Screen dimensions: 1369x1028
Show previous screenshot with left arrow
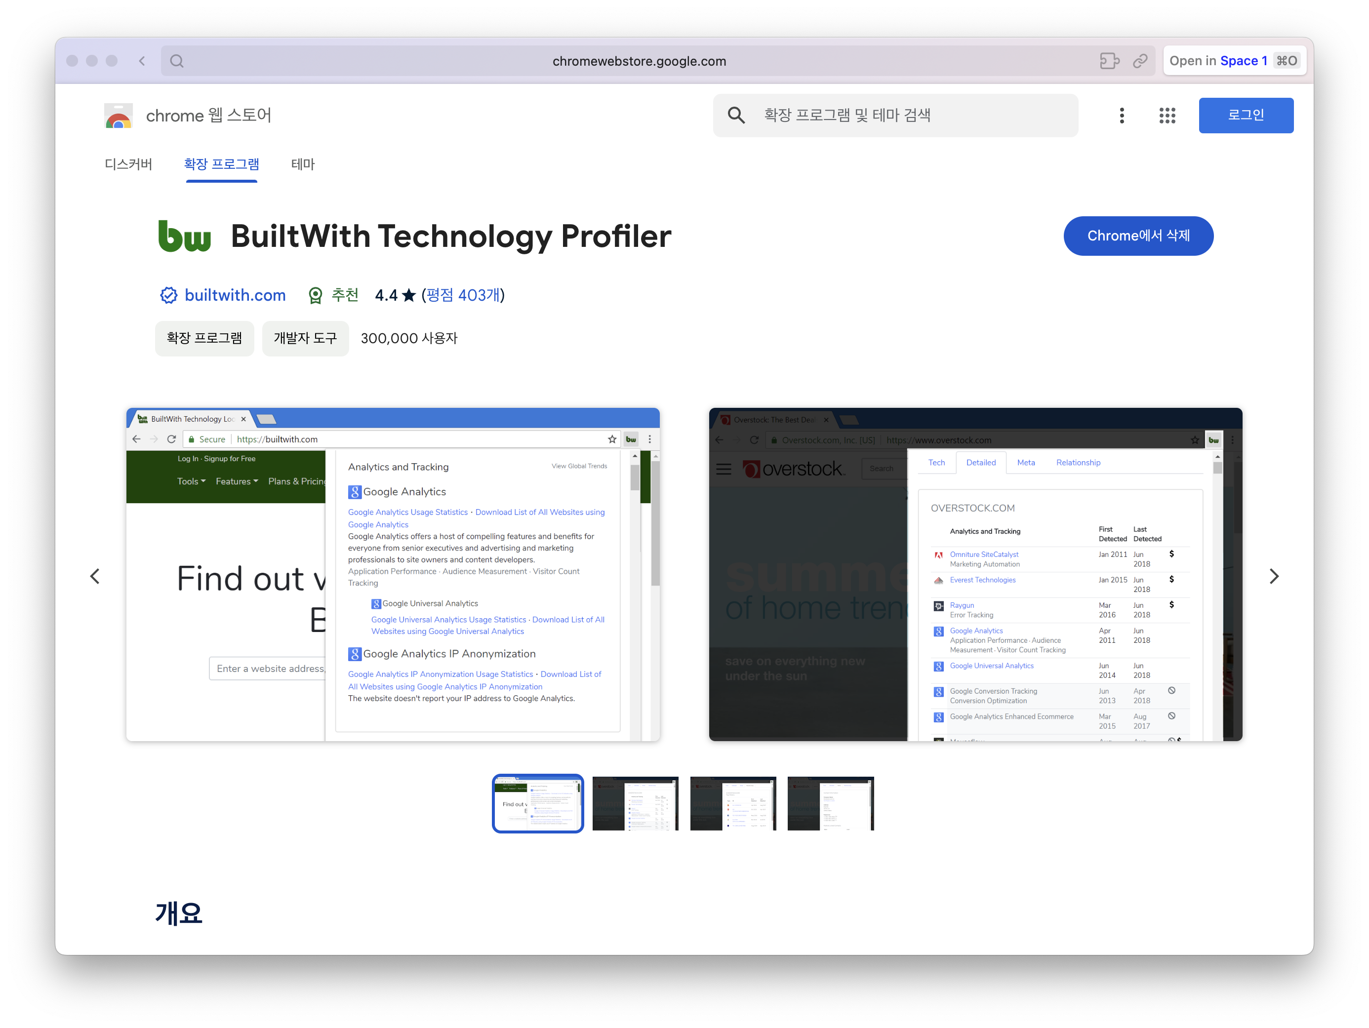pyautogui.click(x=95, y=576)
